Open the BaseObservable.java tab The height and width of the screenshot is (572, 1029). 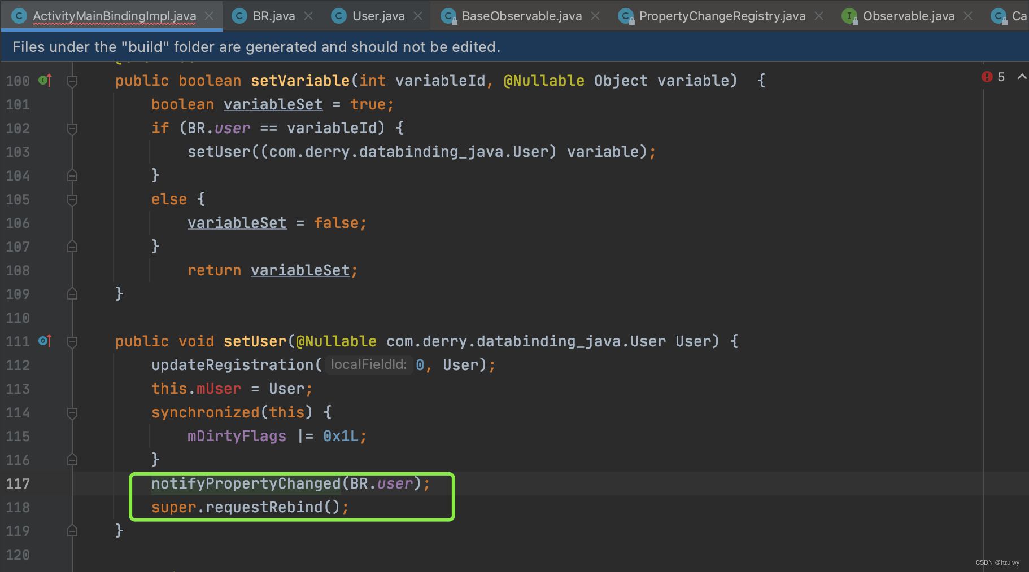(x=522, y=16)
